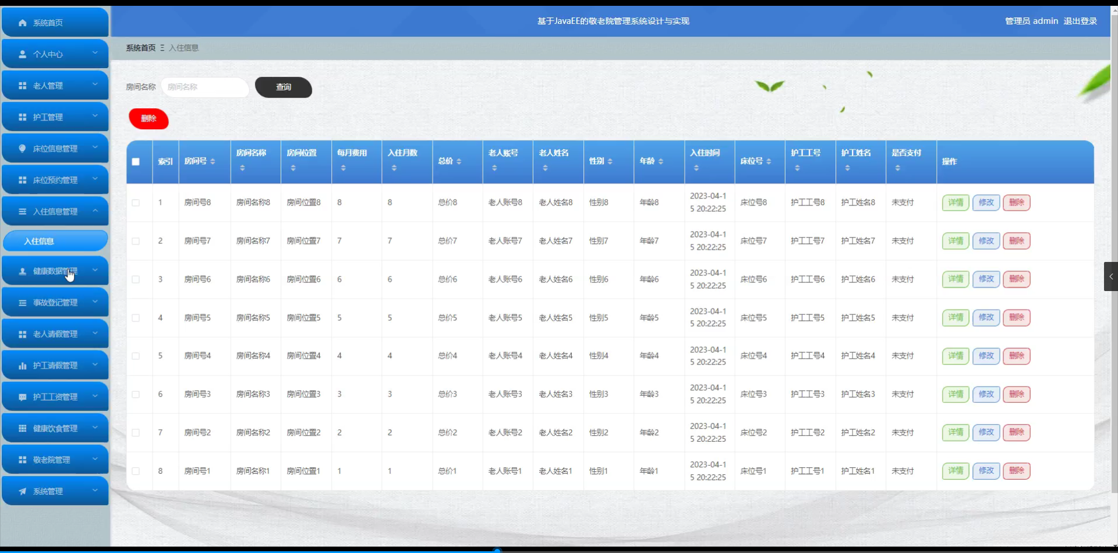Viewport: 1118px width, 553px height.
Task: Sort by 每月费用 column arrows
Action: (x=343, y=168)
